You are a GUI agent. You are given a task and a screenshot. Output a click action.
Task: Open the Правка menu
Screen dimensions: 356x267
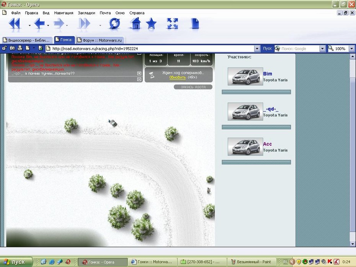pyautogui.click(x=31, y=13)
